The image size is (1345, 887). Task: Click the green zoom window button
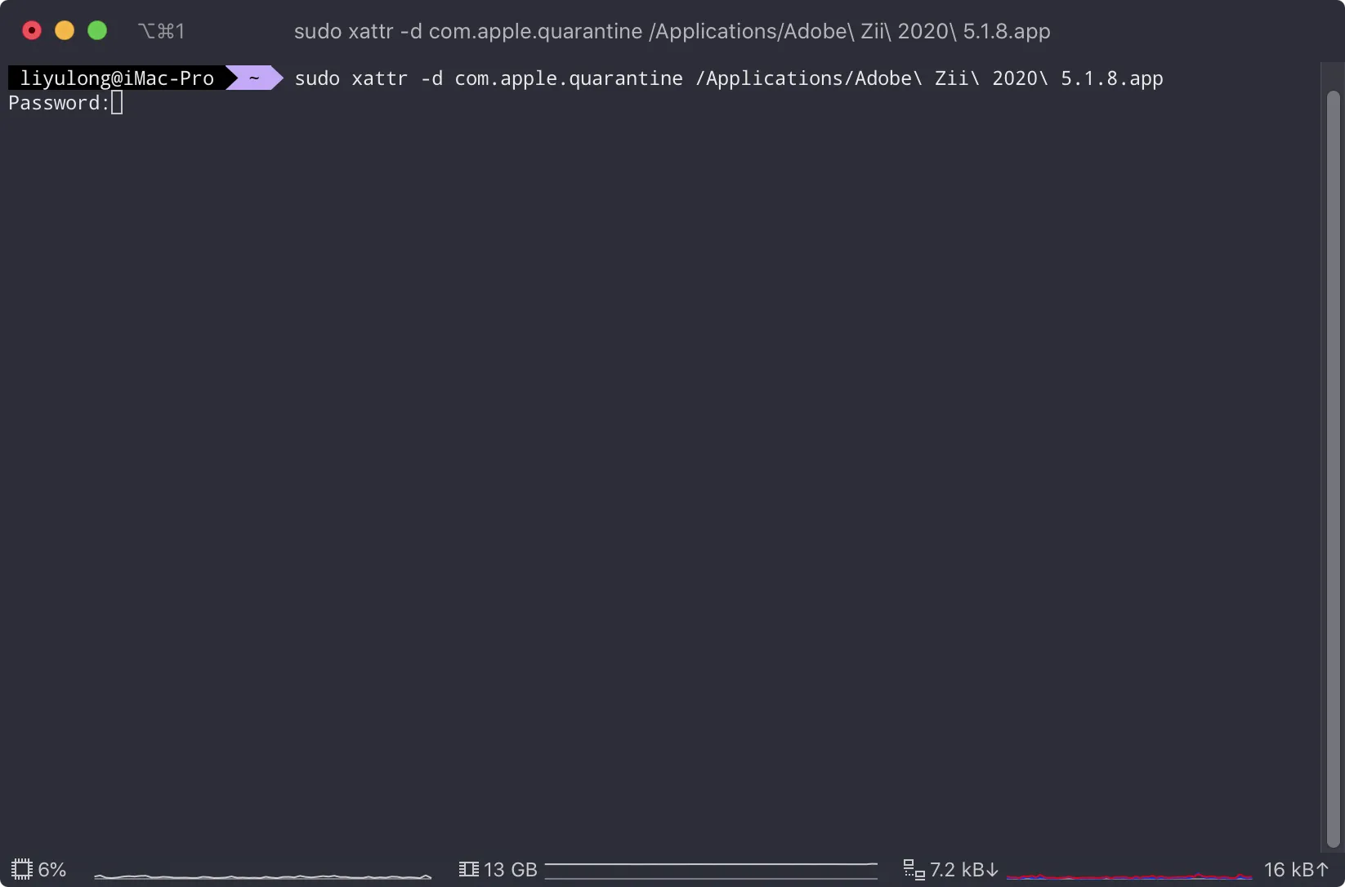click(x=97, y=31)
